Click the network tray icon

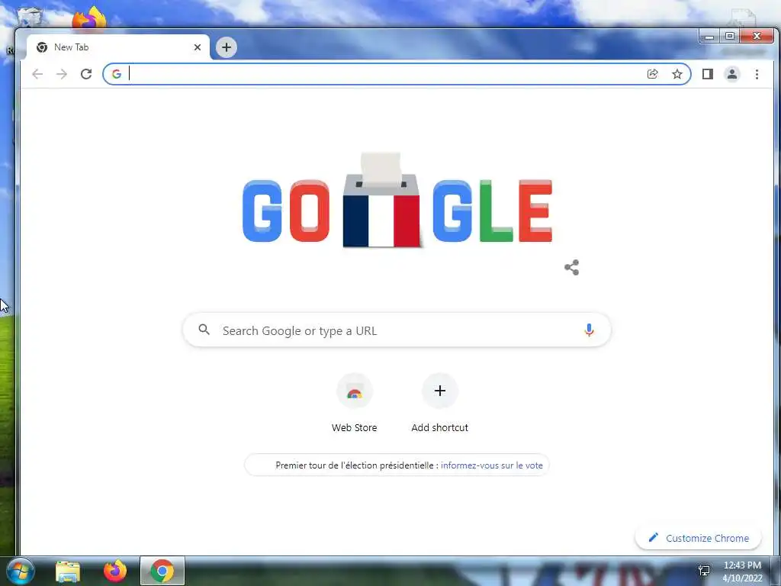pos(704,571)
